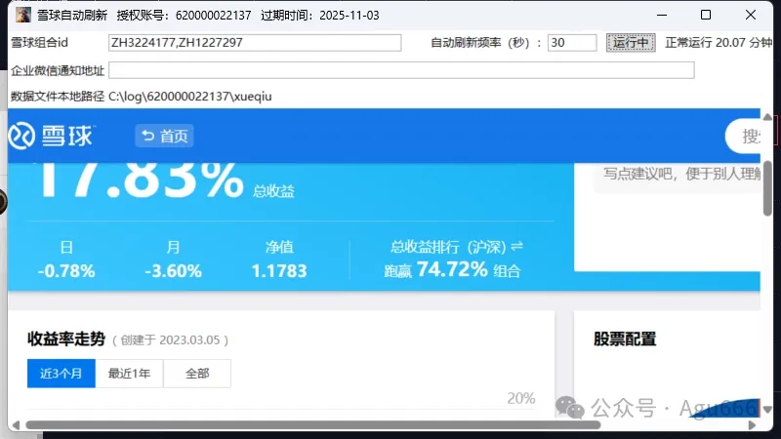
Task: Select the 全部 tab
Action: 197,374
